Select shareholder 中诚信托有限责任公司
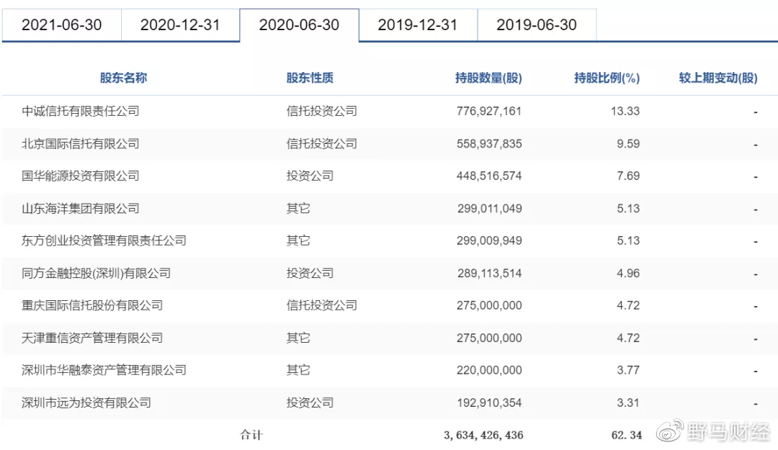778x450 pixels. pos(81,111)
